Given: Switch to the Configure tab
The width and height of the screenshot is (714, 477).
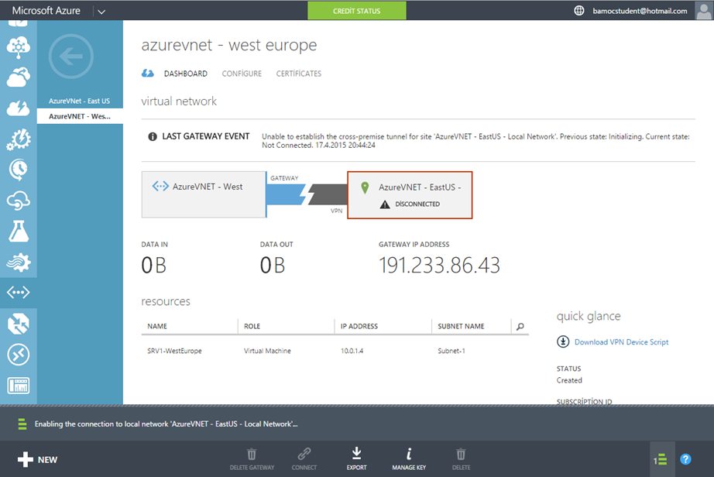Looking at the screenshot, I should click(242, 74).
